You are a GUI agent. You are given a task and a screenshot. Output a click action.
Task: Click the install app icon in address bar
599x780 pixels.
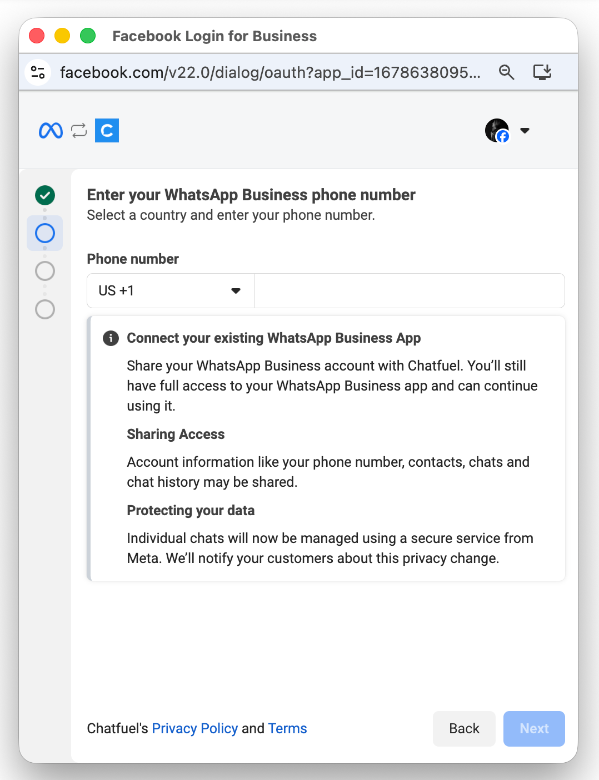(x=542, y=72)
